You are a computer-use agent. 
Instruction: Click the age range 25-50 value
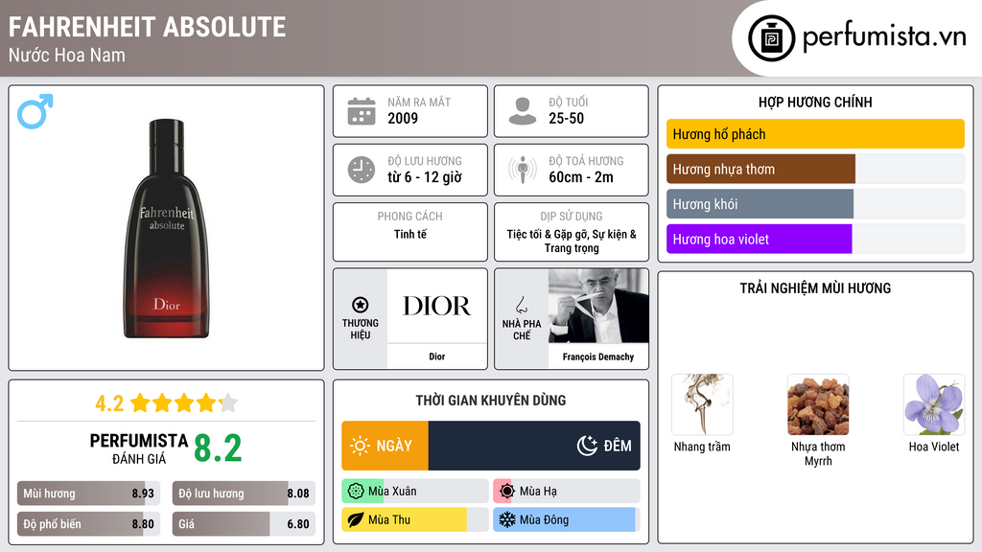566,118
